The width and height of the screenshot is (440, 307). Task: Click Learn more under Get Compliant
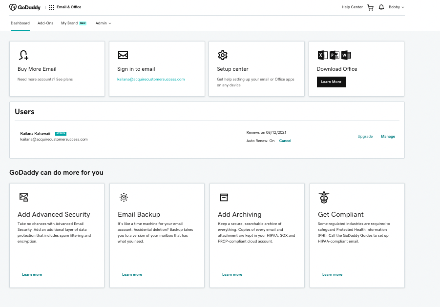(332, 275)
